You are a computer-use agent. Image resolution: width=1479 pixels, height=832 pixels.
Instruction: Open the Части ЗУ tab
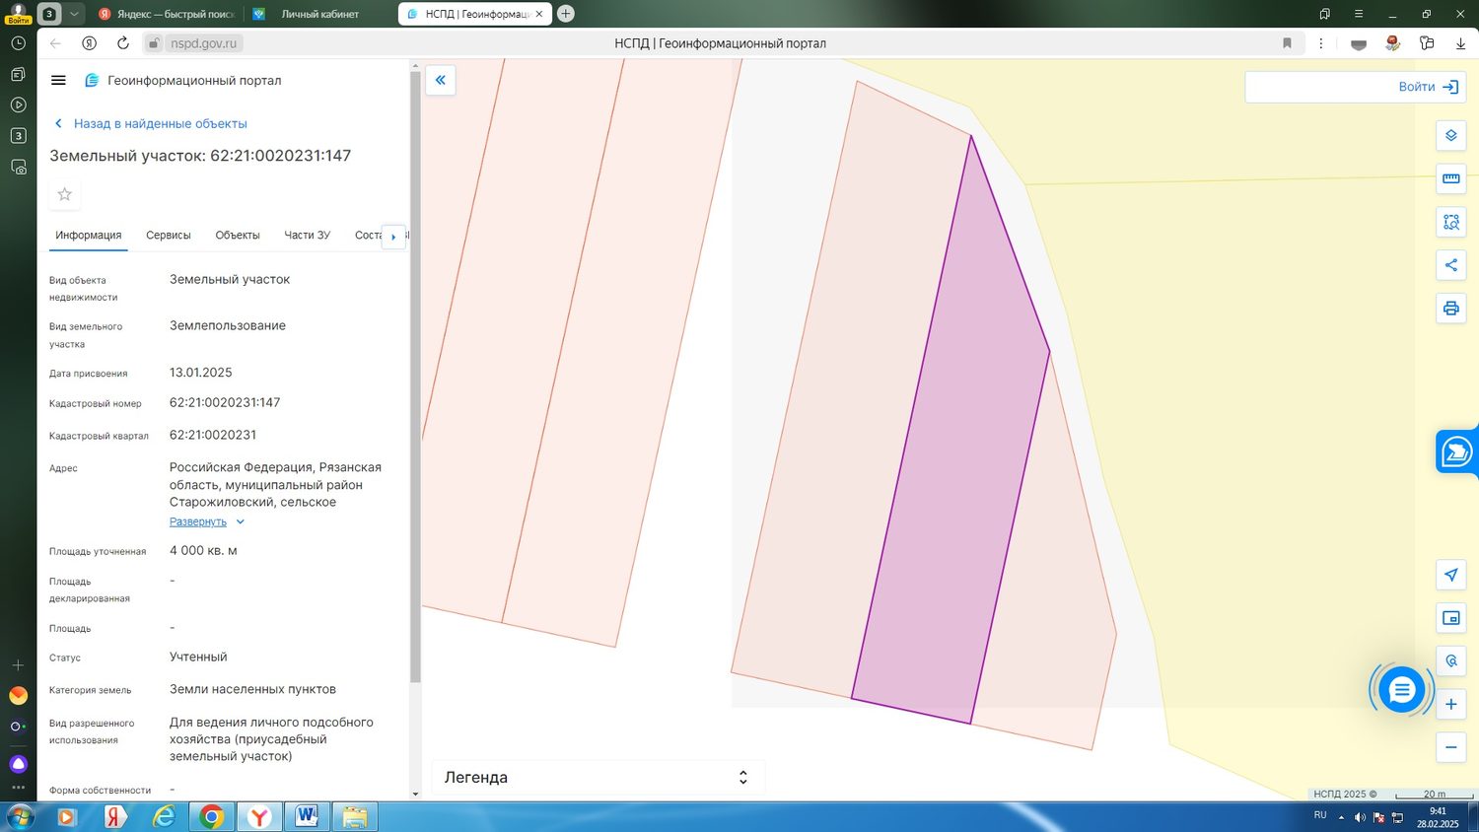coord(308,236)
